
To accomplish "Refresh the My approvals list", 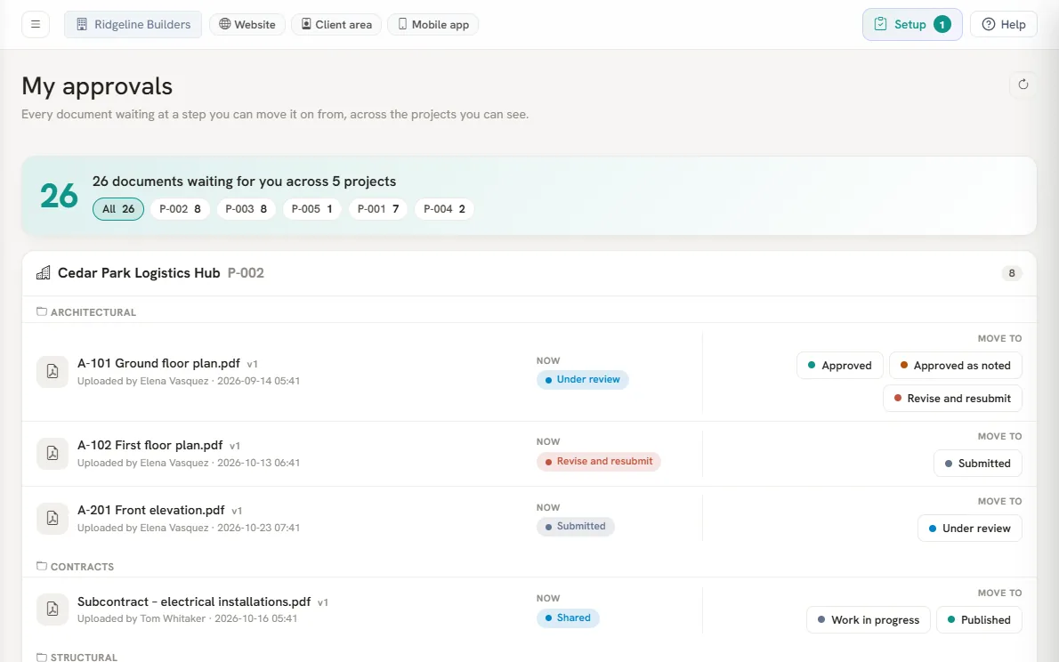I will (1023, 85).
